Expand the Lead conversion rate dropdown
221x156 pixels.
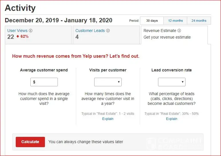(x=172, y=82)
